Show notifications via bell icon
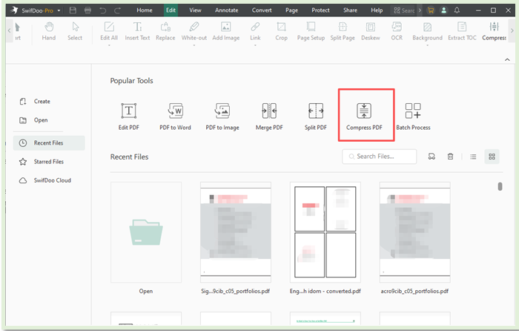519x331 pixels. [457, 10]
